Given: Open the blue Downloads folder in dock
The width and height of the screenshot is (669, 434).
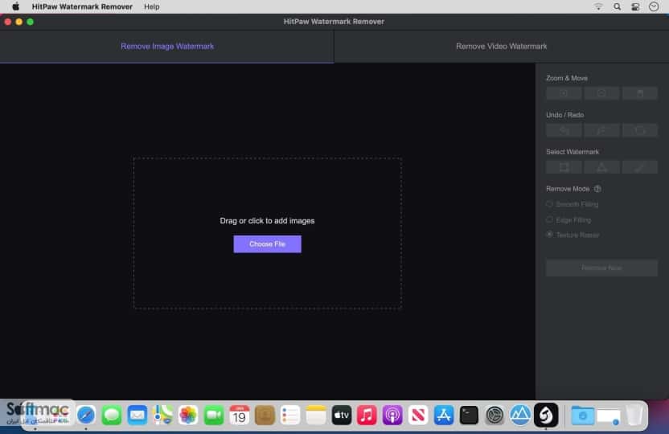Looking at the screenshot, I should coord(582,416).
